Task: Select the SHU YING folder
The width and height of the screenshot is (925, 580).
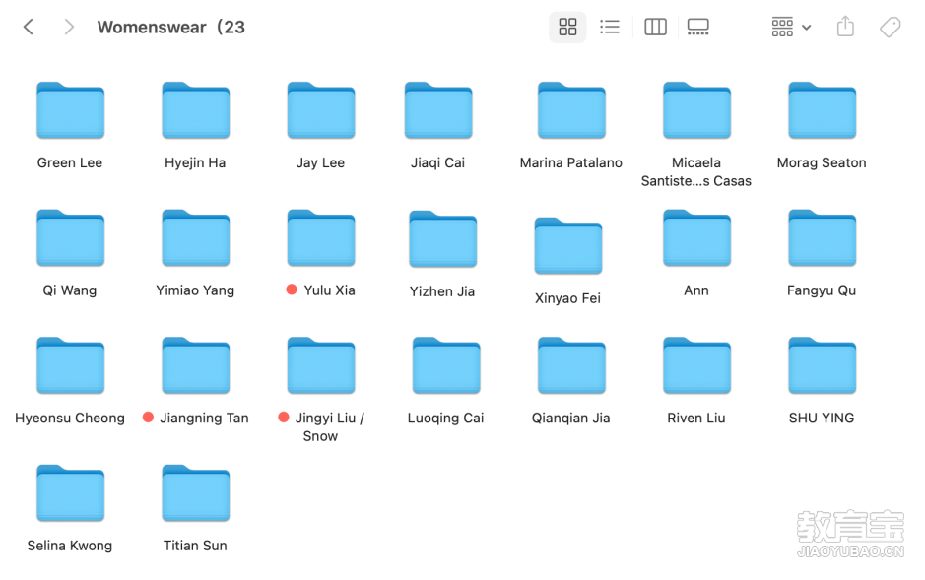Action: [x=823, y=365]
